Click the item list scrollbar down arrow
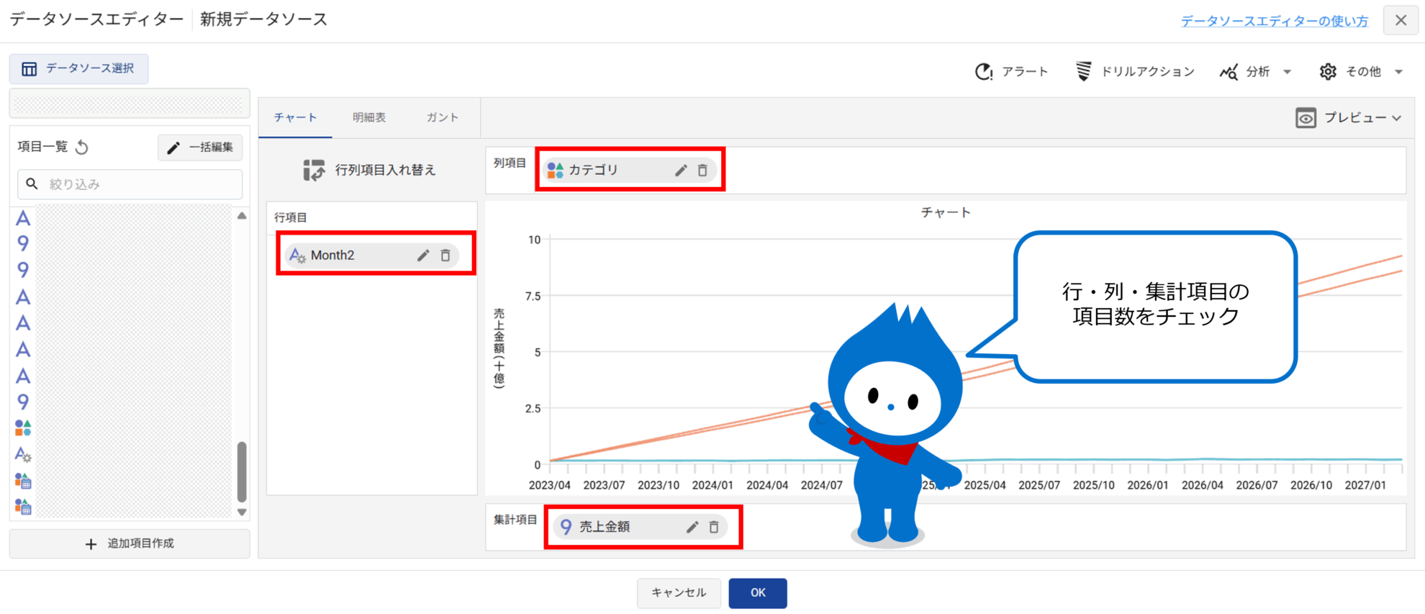The height and width of the screenshot is (614, 1425). point(242,513)
